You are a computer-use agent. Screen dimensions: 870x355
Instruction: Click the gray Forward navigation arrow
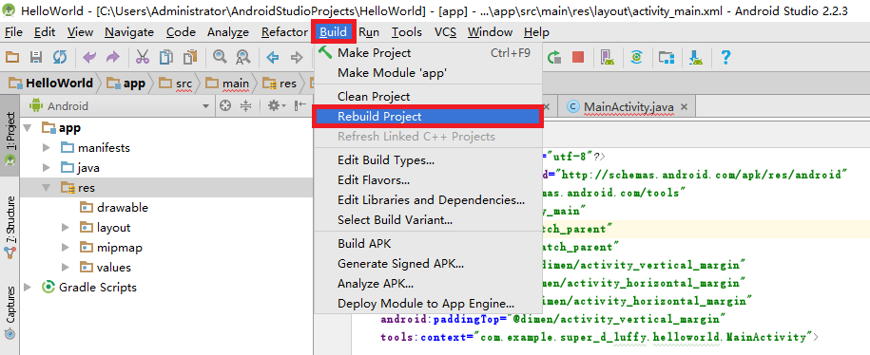point(297,57)
